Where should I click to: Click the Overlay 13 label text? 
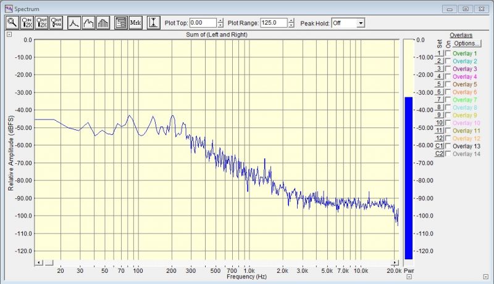(x=466, y=146)
